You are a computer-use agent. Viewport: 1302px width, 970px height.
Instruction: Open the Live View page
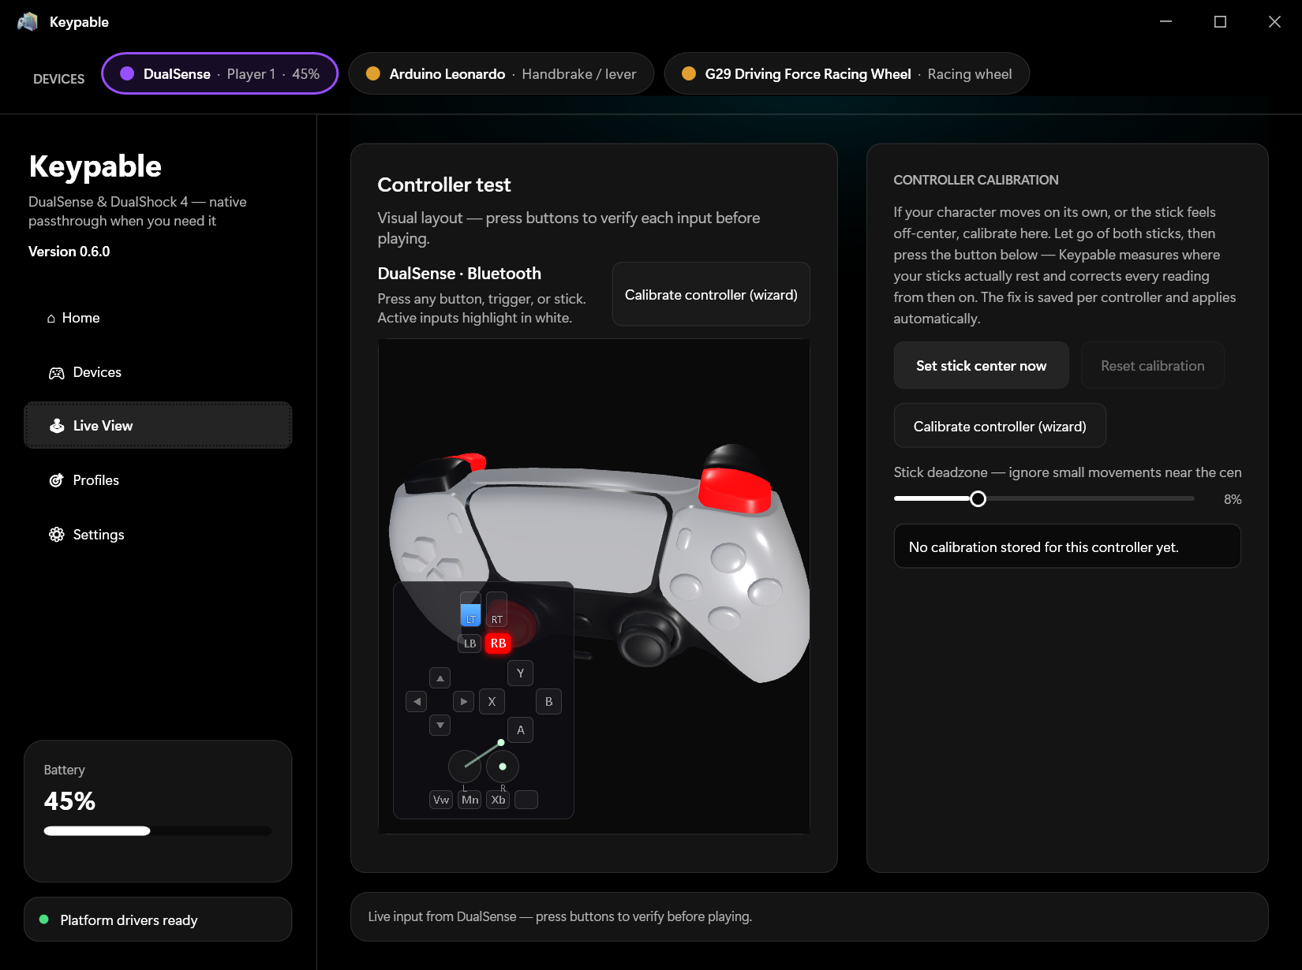[x=158, y=426]
